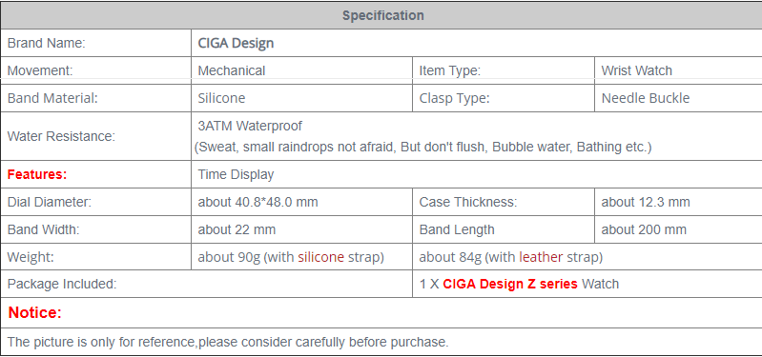This screenshot has width=762, height=357.
Task: Click the band length 200 mm value
Action: coord(644,230)
